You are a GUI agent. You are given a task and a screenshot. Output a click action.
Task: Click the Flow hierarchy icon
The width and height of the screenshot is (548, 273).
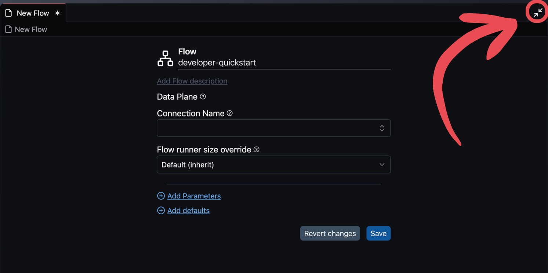coord(165,58)
